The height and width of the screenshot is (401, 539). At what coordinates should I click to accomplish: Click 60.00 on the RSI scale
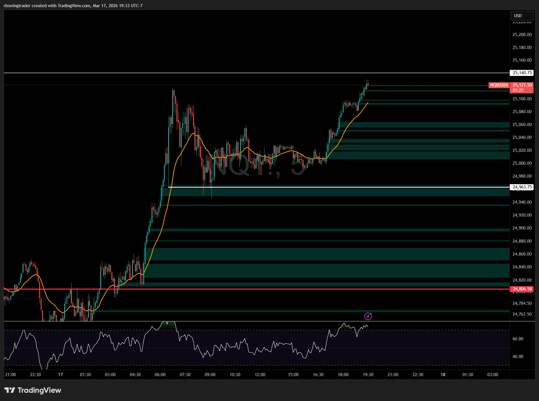(x=517, y=339)
